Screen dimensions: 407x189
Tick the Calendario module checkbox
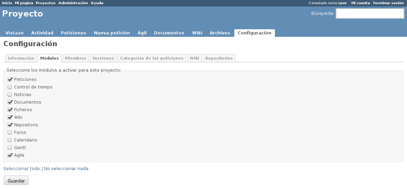tap(10, 140)
